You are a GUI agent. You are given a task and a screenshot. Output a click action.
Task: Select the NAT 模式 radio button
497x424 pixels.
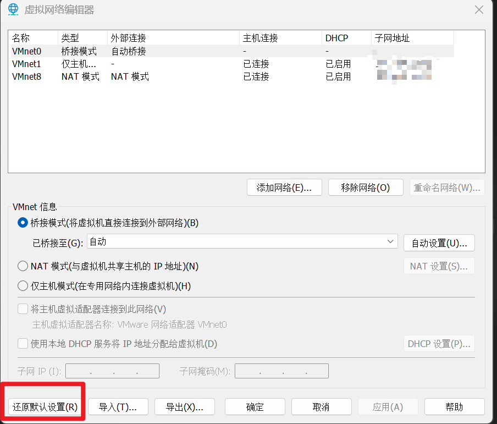pyautogui.click(x=23, y=266)
